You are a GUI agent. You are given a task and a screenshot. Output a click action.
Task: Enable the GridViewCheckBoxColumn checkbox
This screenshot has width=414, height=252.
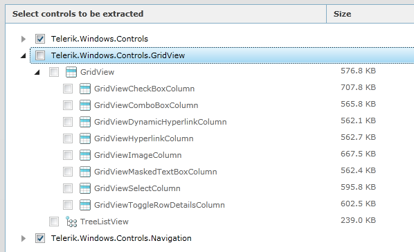(68, 89)
